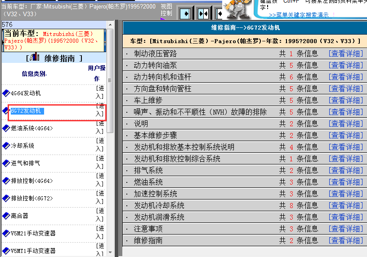Select V5M21手动变速器 category
This screenshot has height=257, width=367.
click(x=33, y=233)
